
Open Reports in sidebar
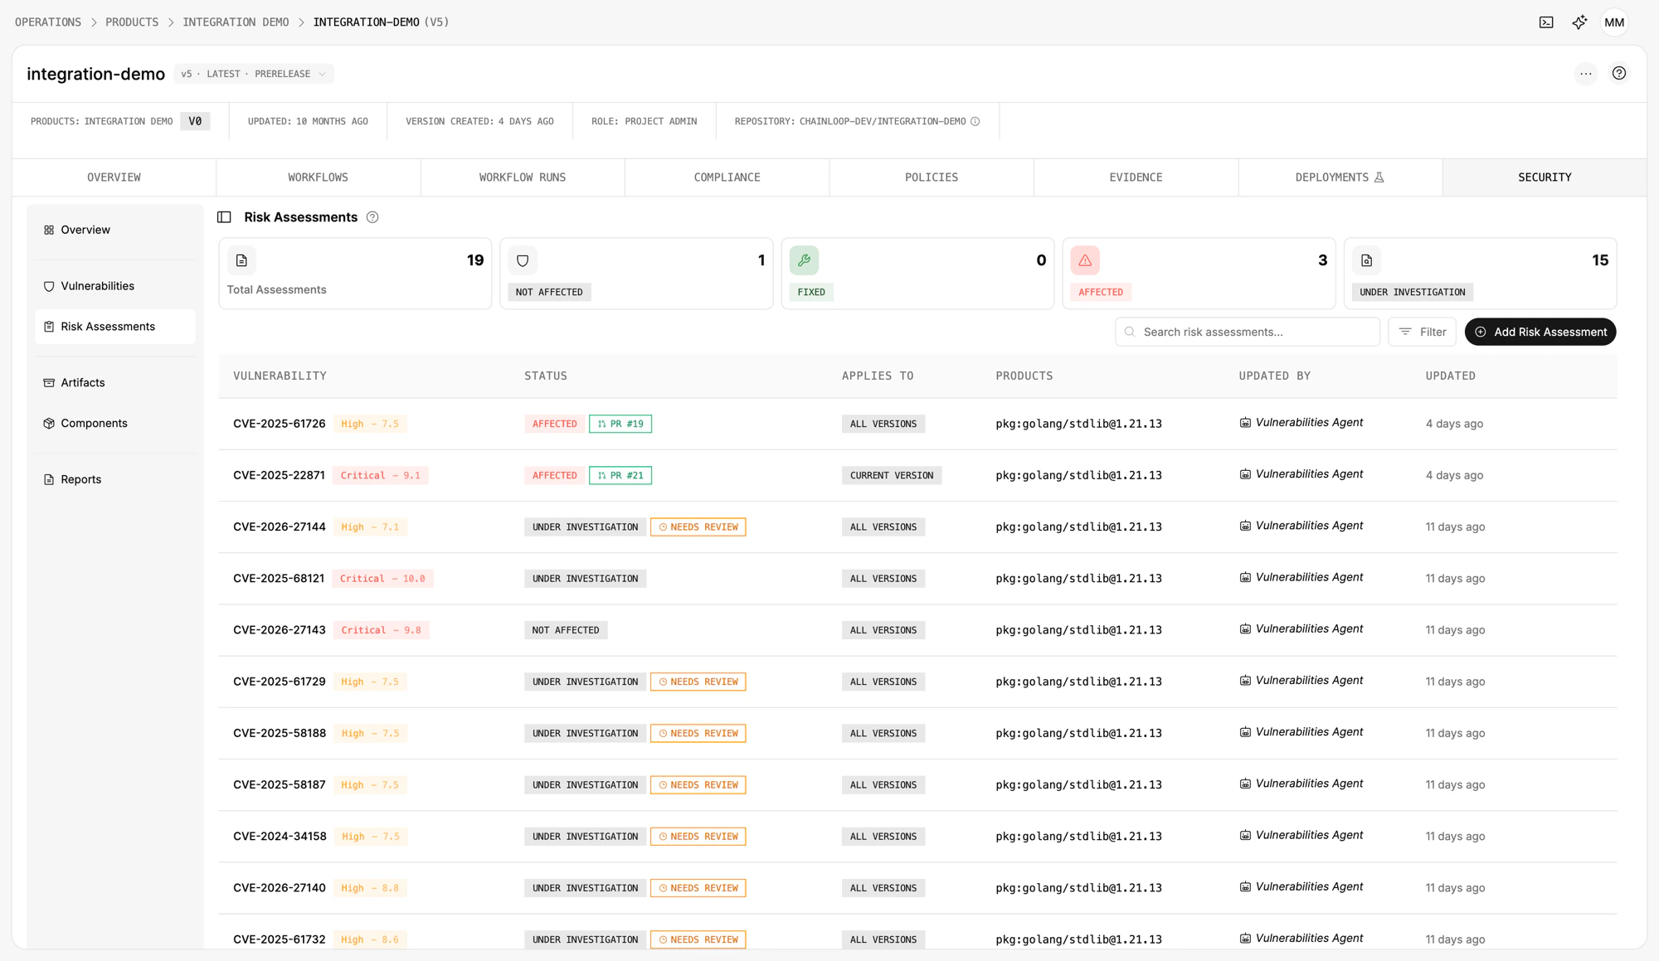point(115,479)
